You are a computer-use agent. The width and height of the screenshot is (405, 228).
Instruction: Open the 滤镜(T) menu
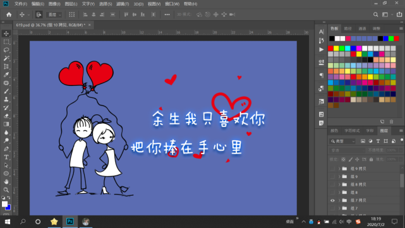(x=123, y=4)
